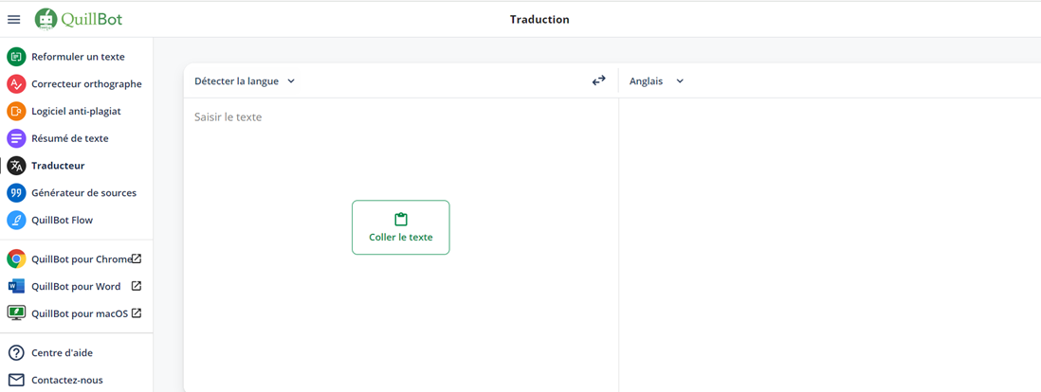This screenshot has width=1041, height=392.
Task: Click external link icon beside QuillBot pour Word
Action: tap(137, 286)
